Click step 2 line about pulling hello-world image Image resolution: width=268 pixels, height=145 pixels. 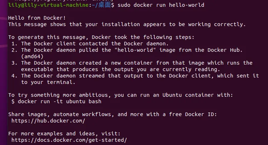coord(127,50)
